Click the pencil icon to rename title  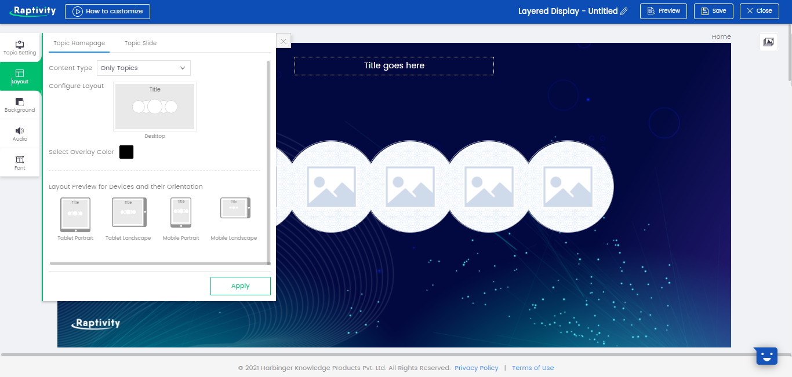pyautogui.click(x=624, y=11)
